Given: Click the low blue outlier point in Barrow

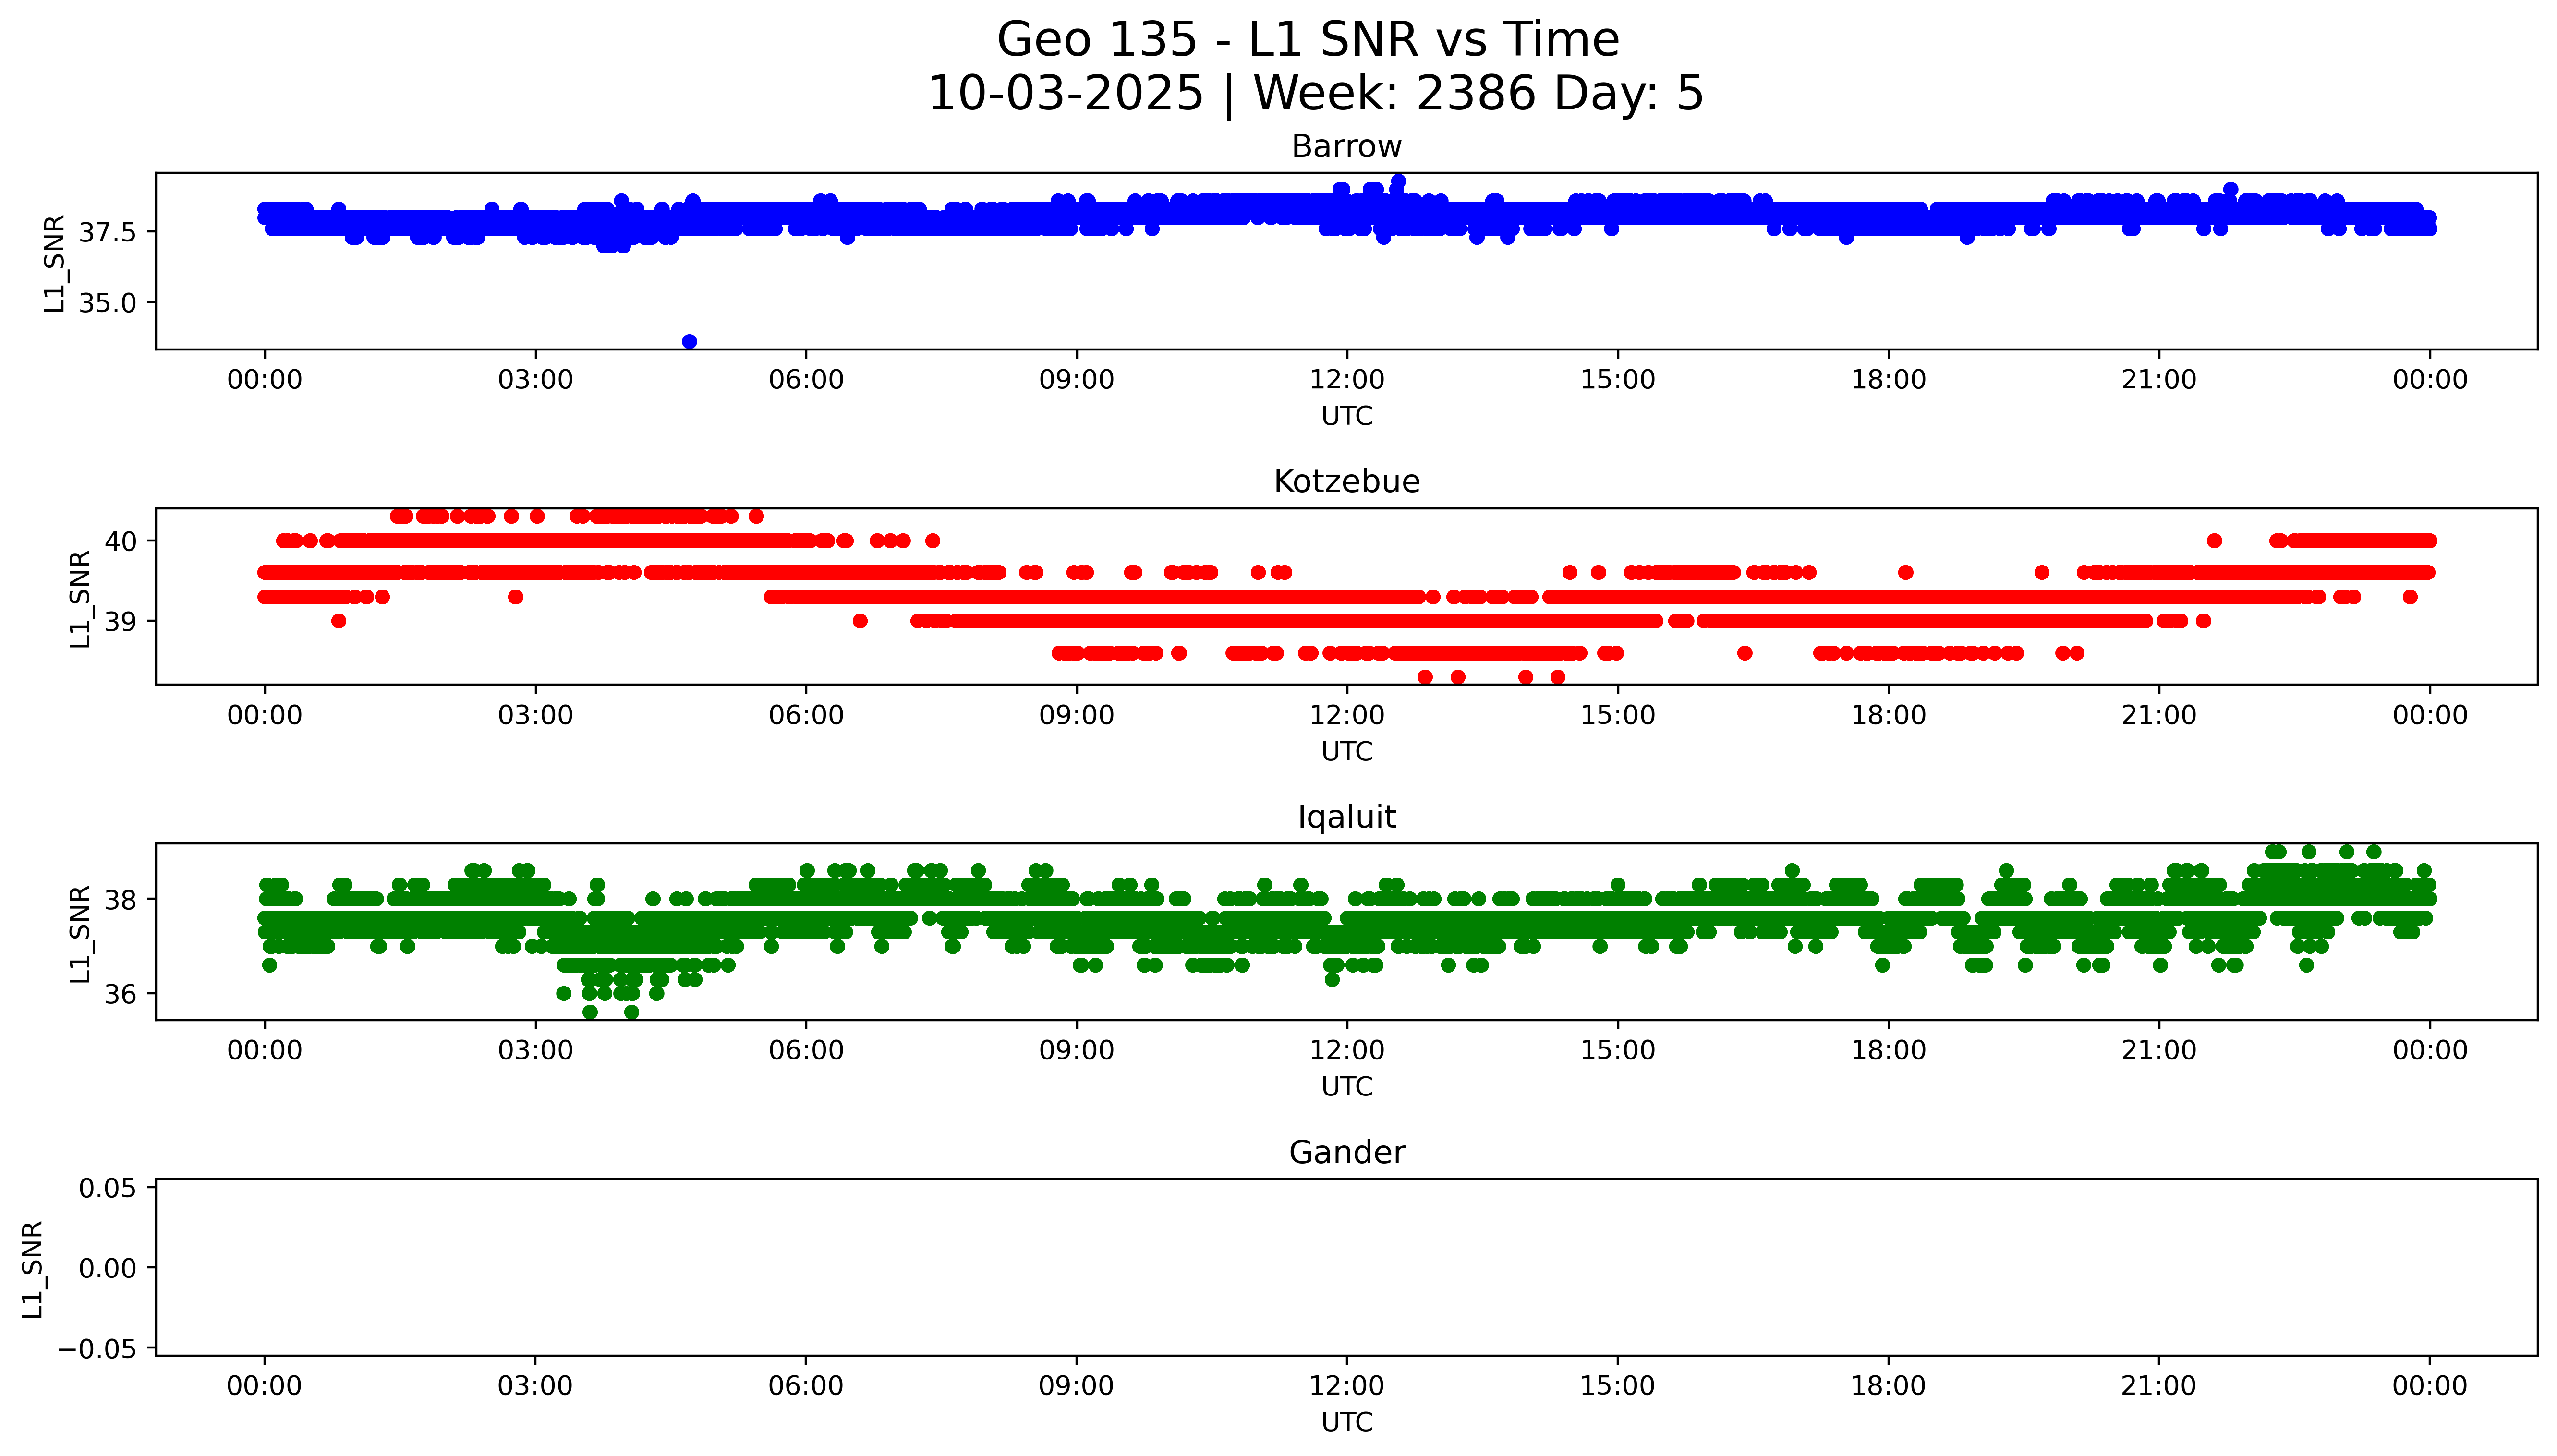Looking at the screenshot, I should coord(689,342).
